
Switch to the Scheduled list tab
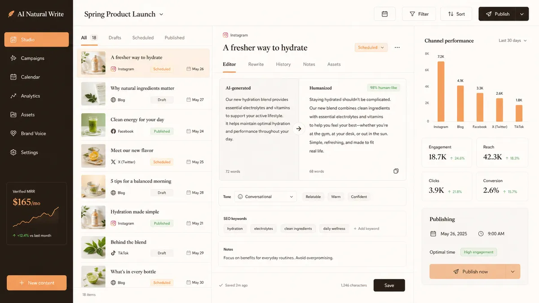[x=143, y=38]
